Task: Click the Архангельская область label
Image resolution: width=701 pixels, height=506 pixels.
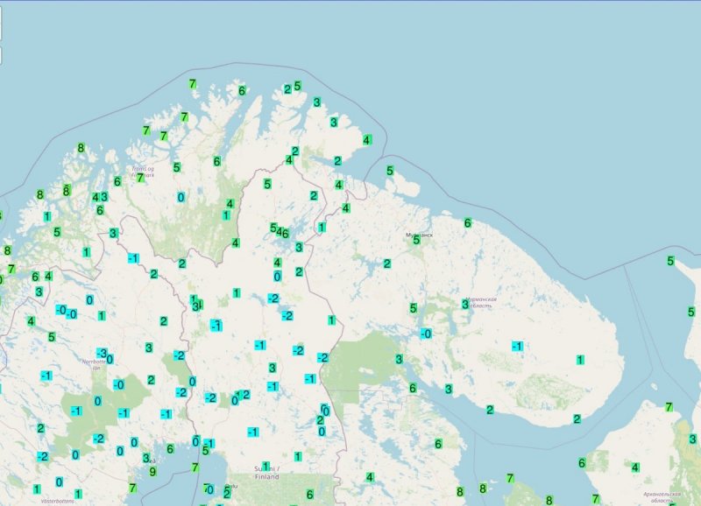Action: coord(662,497)
